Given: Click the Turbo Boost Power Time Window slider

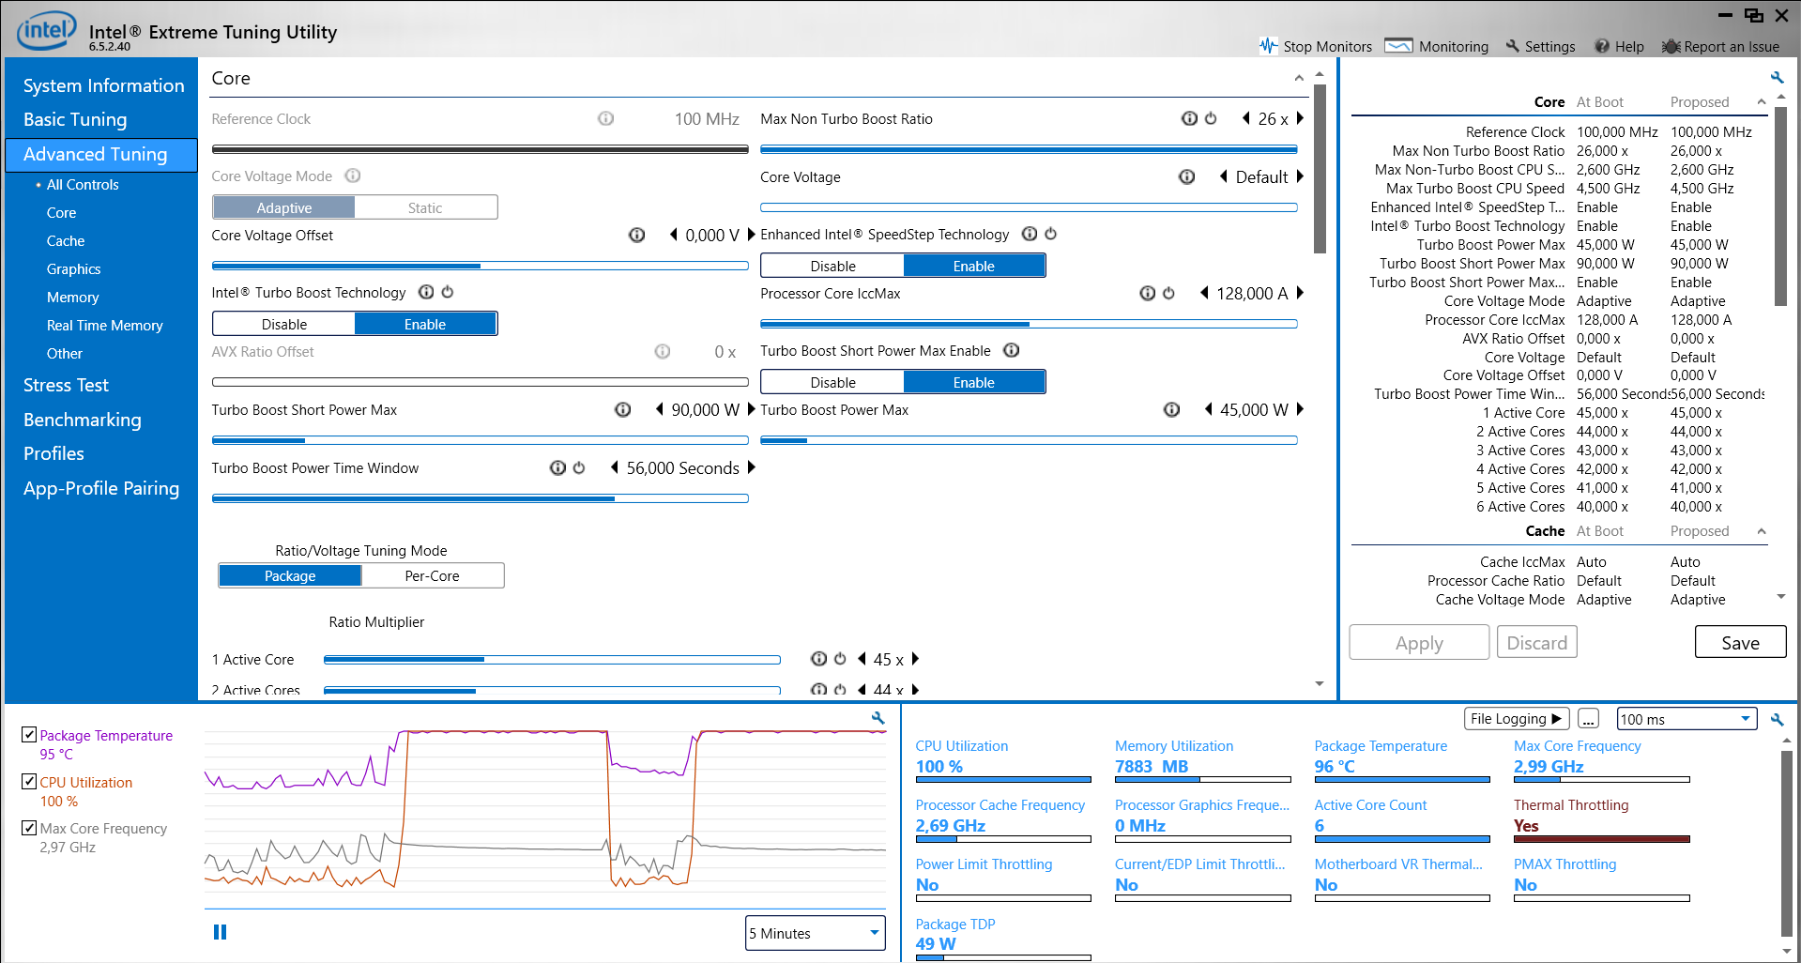Looking at the screenshot, I should tap(480, 498).
